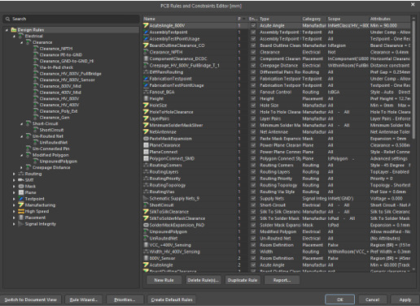
Task: Click the PlaneClearance rule icon
Action: tap(146, 145)
